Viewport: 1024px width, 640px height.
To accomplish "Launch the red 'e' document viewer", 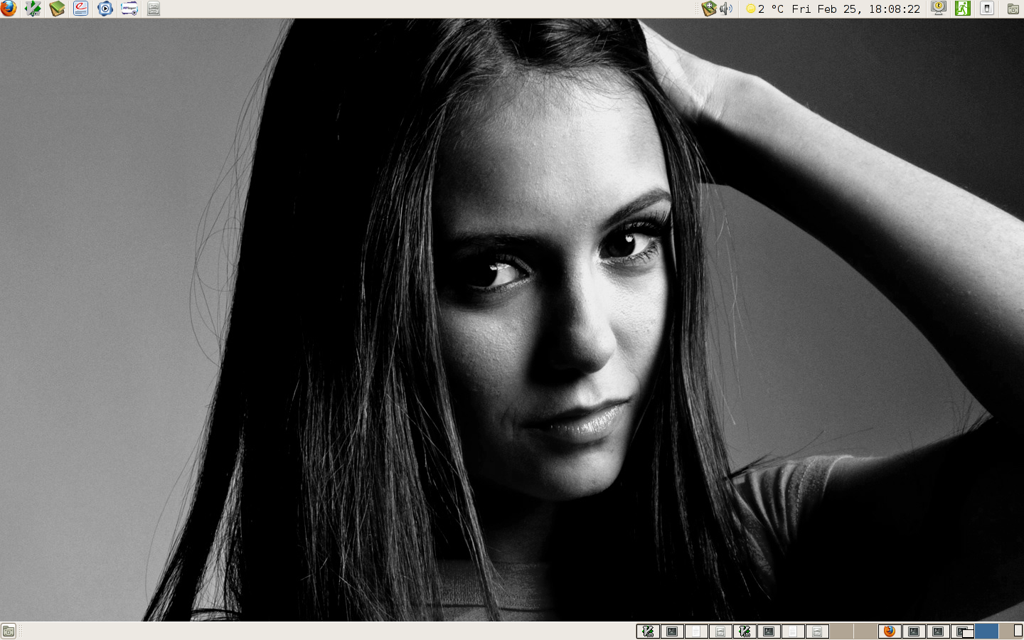I will coord(81,9).
